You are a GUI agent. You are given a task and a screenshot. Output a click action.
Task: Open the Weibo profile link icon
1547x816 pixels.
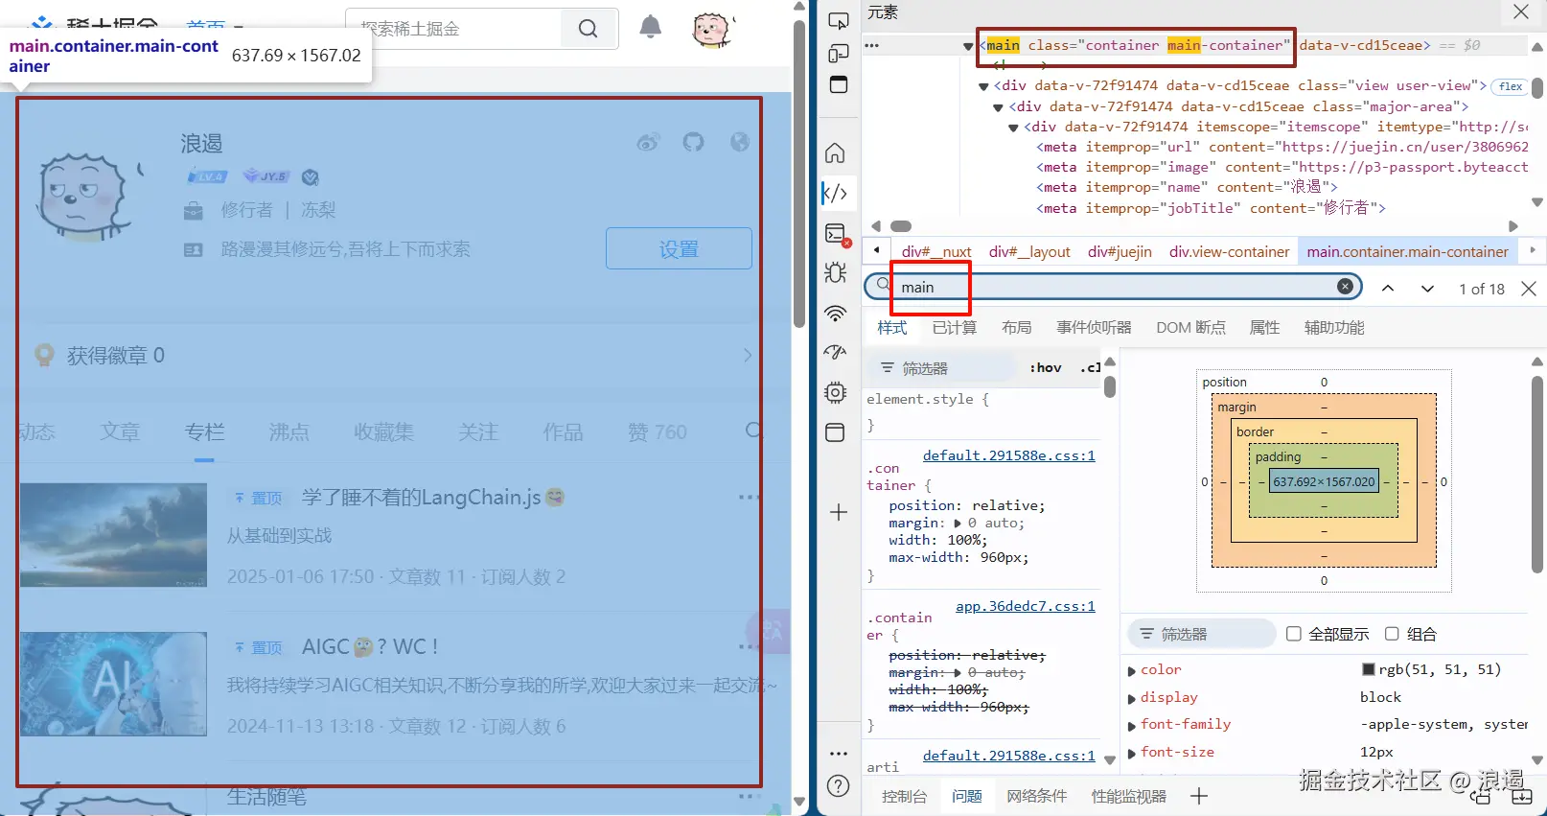click(649, 143)
